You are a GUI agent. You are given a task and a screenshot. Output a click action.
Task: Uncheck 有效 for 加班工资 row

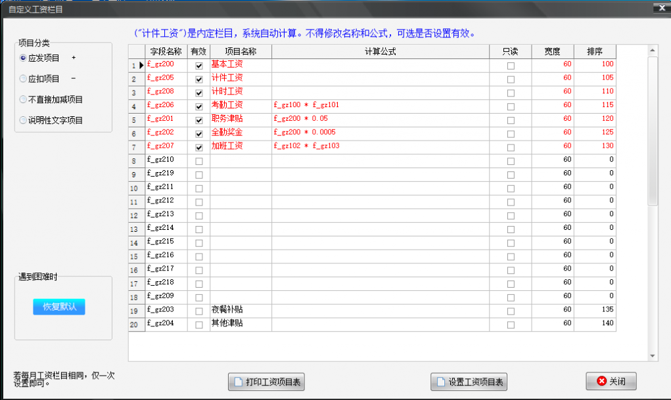pyautogui.click(x=199, y=148)
